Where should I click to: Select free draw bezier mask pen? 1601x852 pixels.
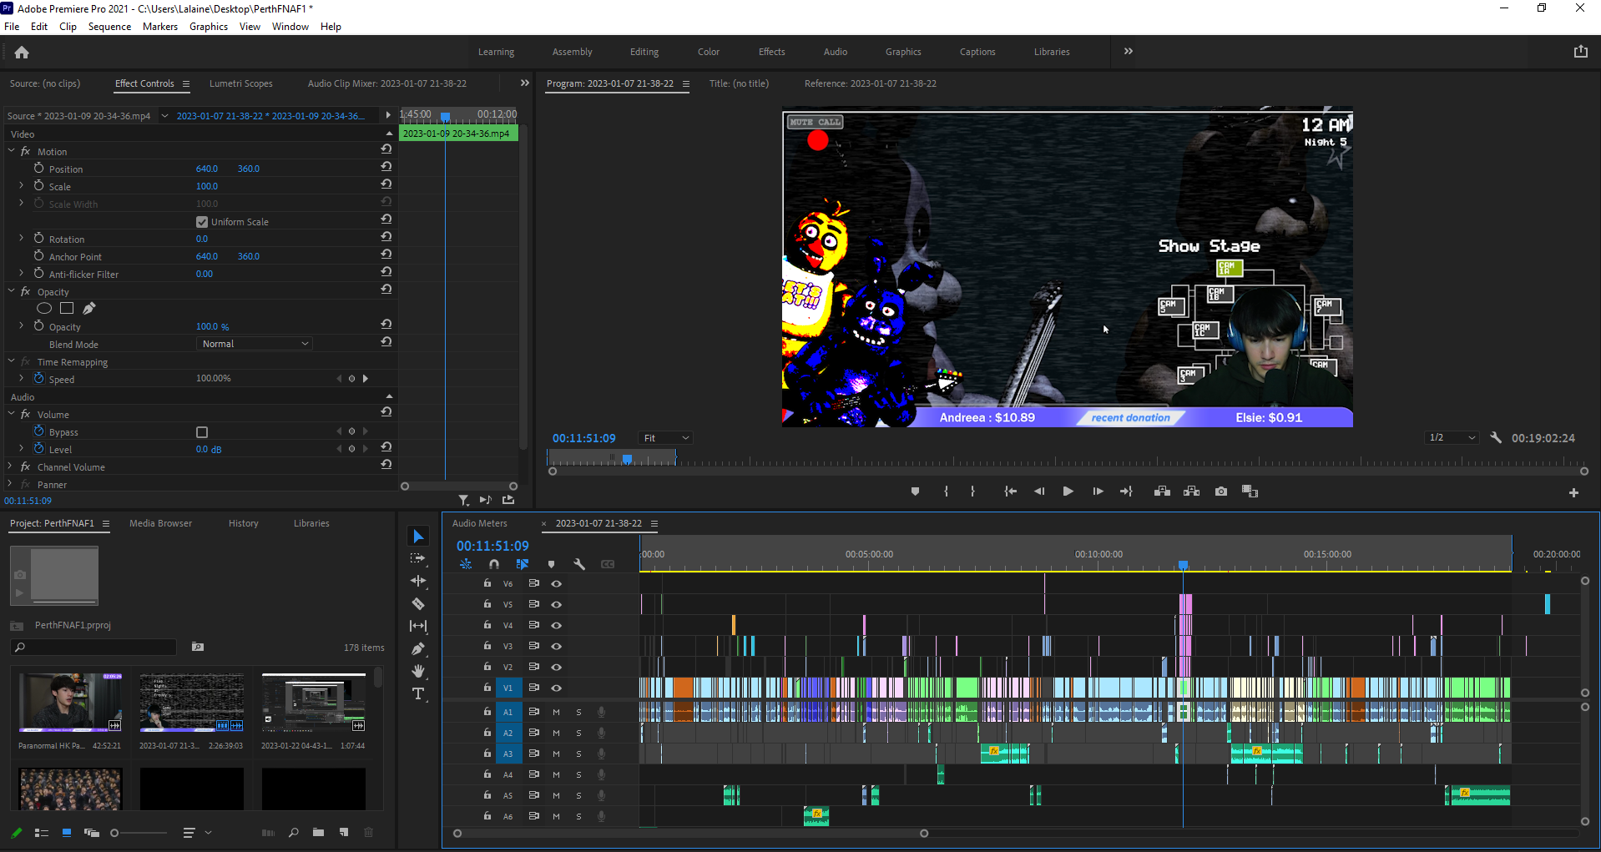89,309
